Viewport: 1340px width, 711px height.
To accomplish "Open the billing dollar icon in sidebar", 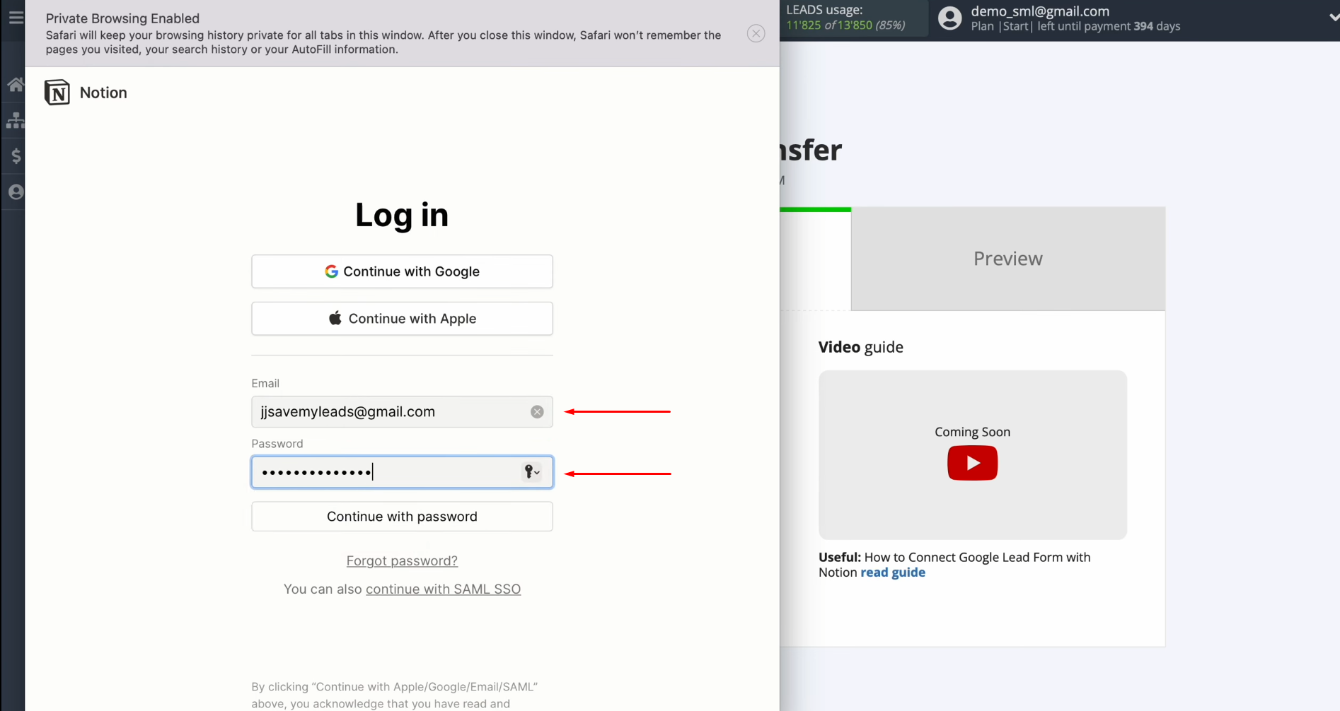I will [16, 155].
